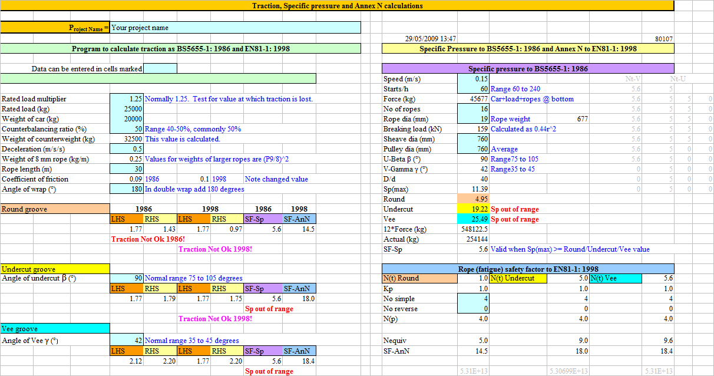Screen dimensions: 714x376
Task: Click the Round value 4.95 orange cell
Action: (473, 199)
